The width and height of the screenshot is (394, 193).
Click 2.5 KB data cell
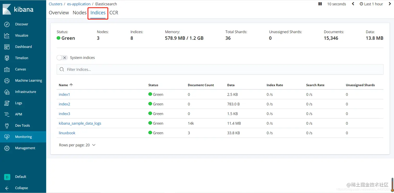click(232, 94)
